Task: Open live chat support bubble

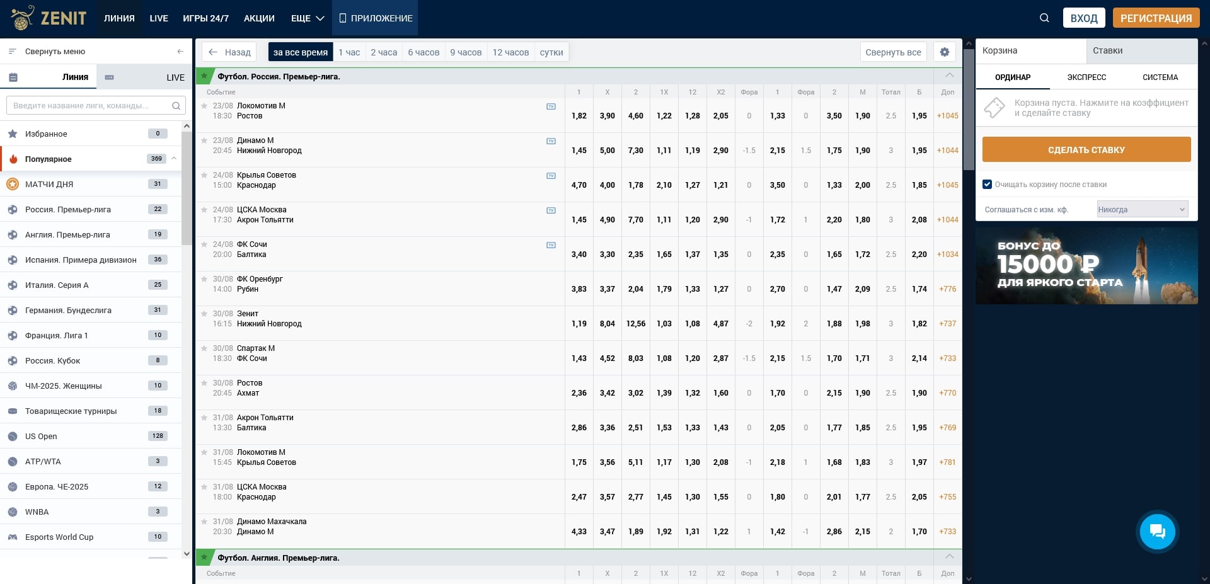Action: click(1157, 532)
